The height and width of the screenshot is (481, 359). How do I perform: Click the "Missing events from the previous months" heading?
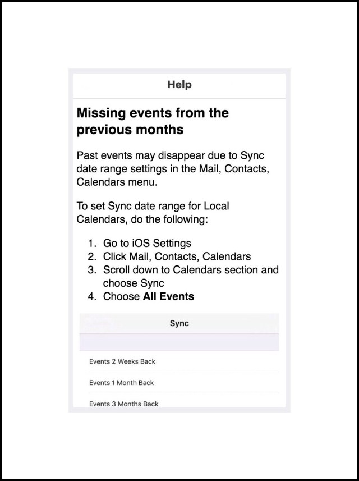coord(153,121)
